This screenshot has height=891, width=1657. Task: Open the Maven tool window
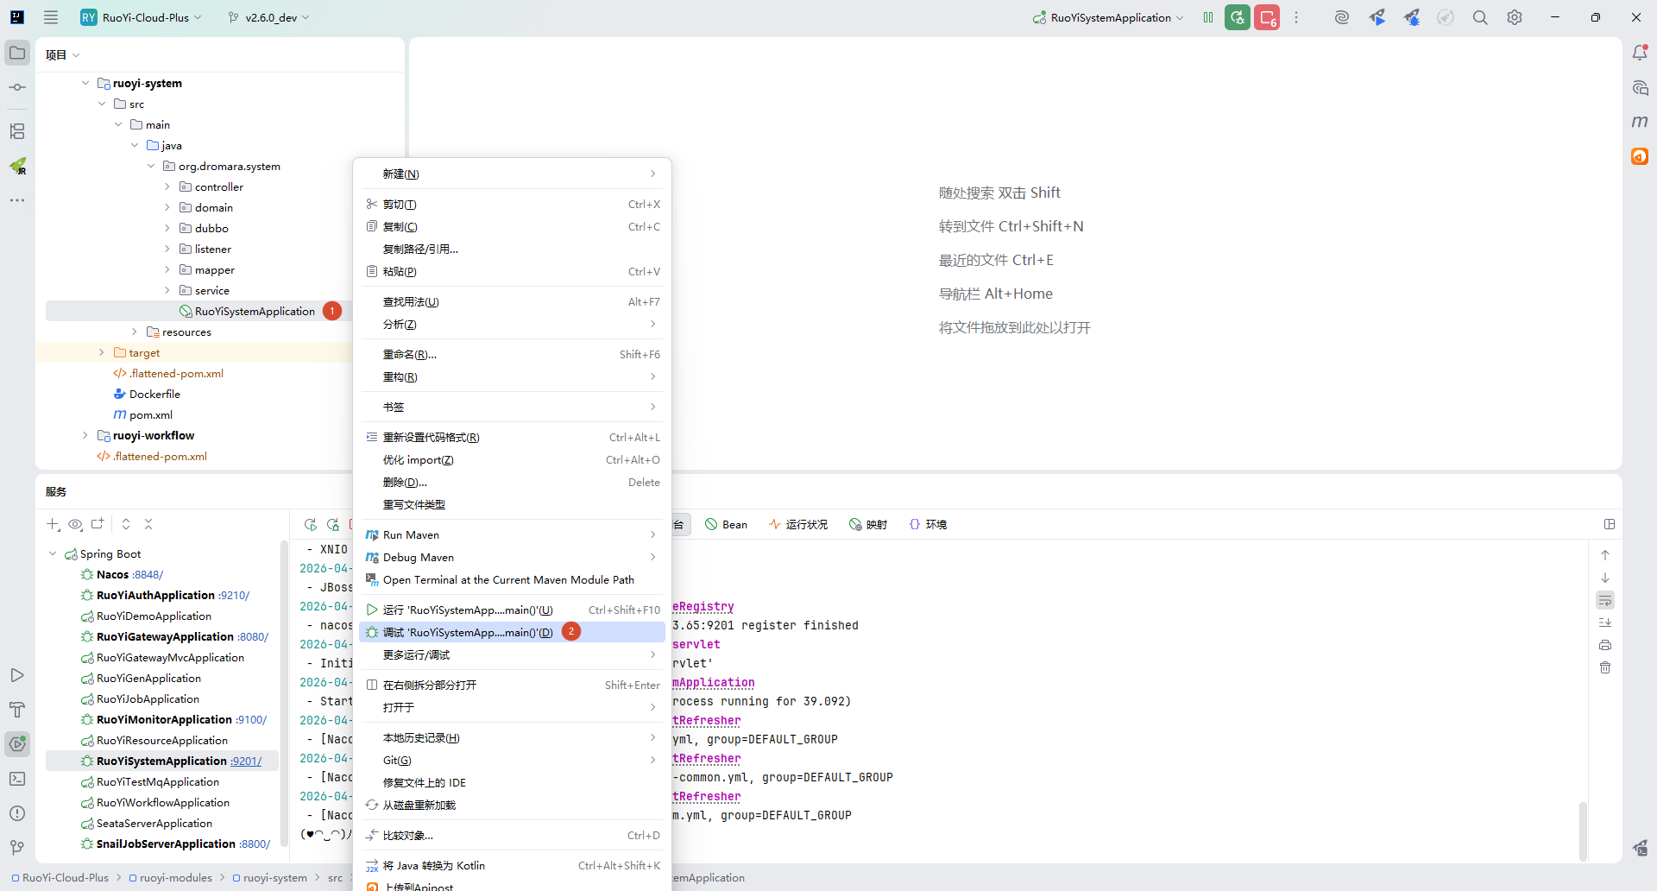click(x=1640, y=122)
